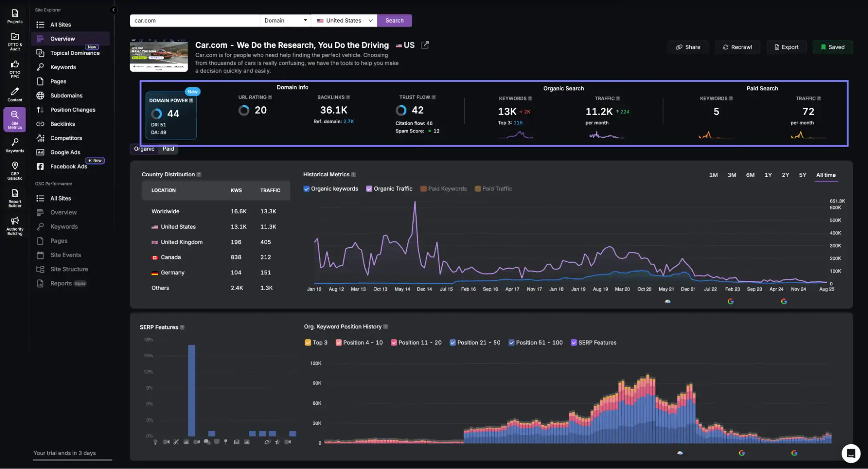This screenshot has height=469, width=868.
Task: Switch to the Paid tab
Action: pyautogui.click(x=168, y=149)
